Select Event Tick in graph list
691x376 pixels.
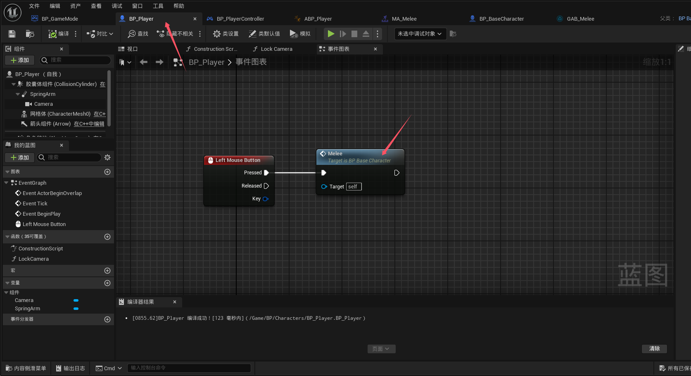(x=35, y=203)
